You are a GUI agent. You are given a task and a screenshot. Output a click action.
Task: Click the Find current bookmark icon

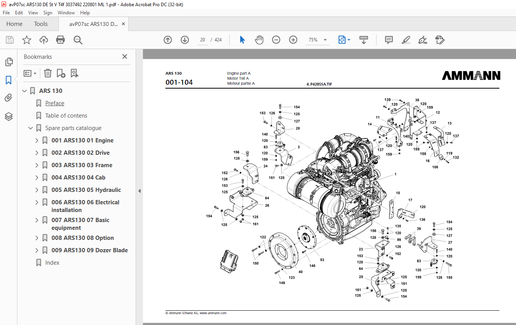(75, 73)
